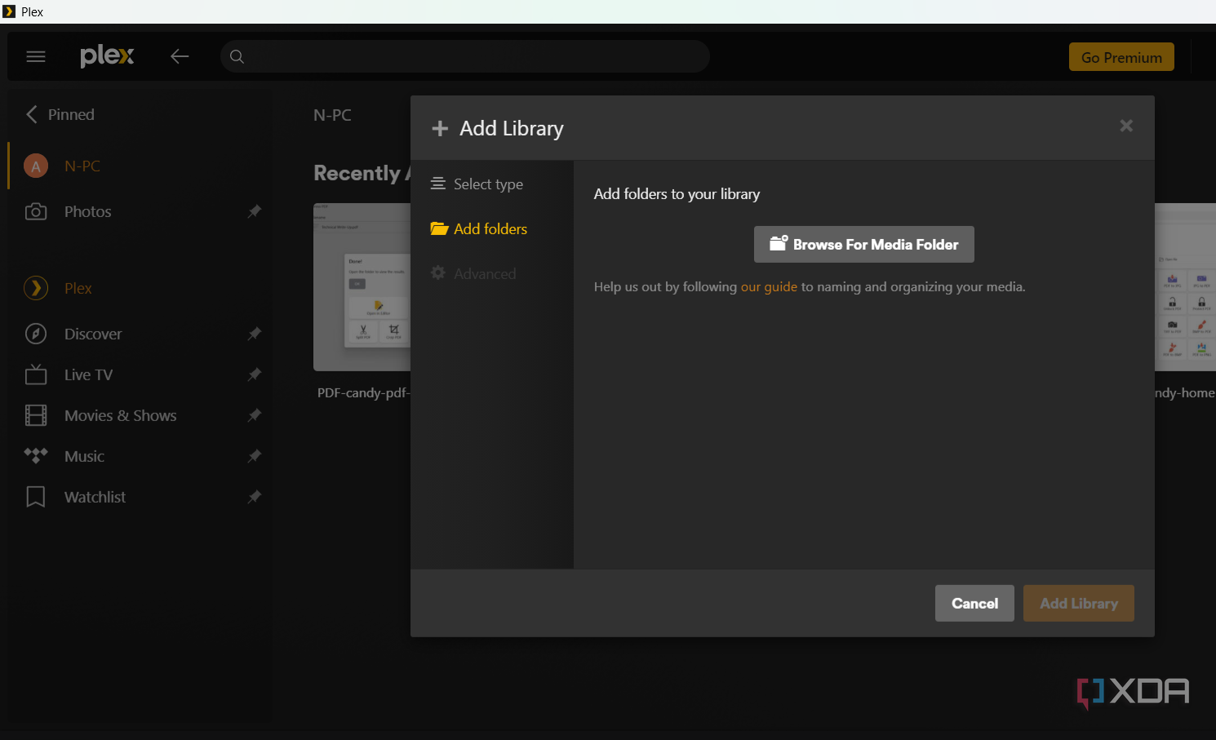The image size is (1216, 740).
Task: Unpin the Movies & Shows item
Action: [255, 415]
